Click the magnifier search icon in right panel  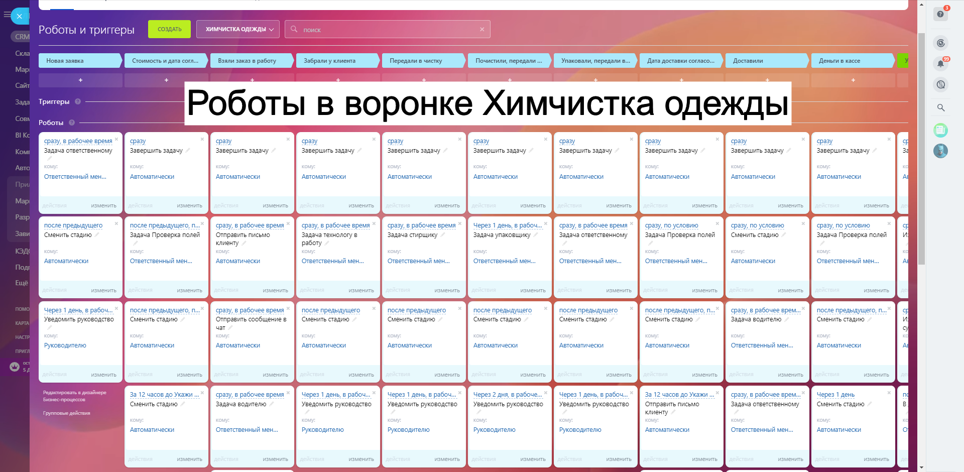point(940,107)
